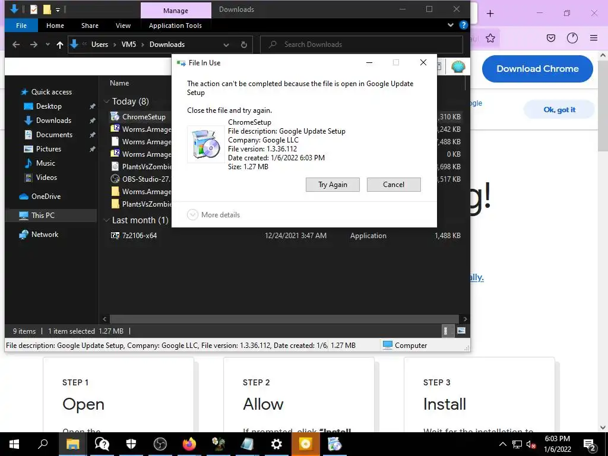Viewport: 608px width, 456px height.
Task: Go back with Explorer back arrow
Action: click(x=16, y=45)
